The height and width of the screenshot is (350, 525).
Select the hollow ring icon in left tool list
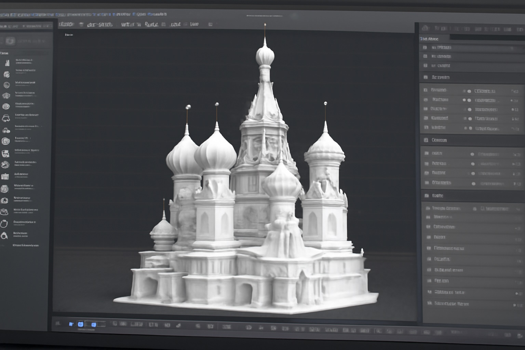(x=4, y=224)
